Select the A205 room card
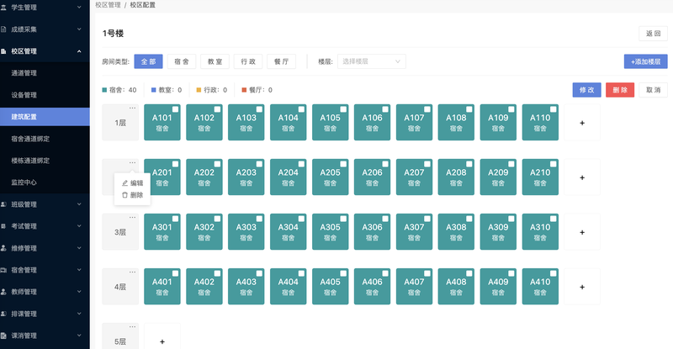This screenshot has width=673, height=349. 330,177
